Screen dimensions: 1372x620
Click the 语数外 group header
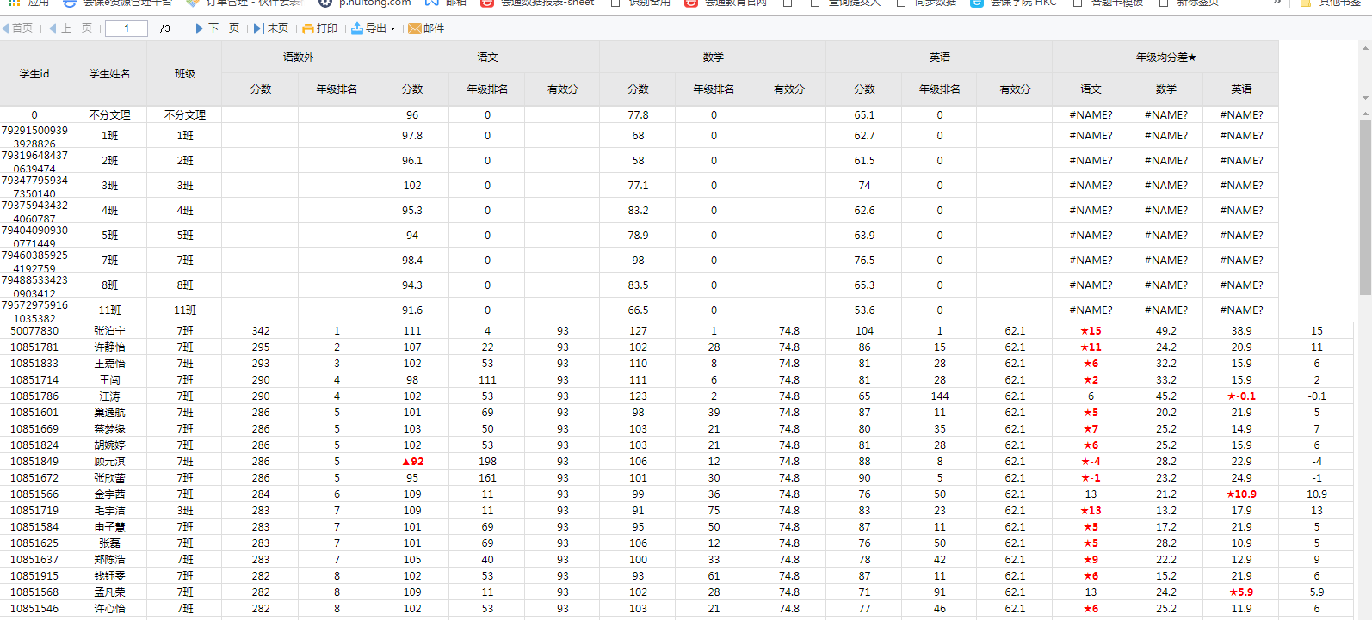(298, 58)
